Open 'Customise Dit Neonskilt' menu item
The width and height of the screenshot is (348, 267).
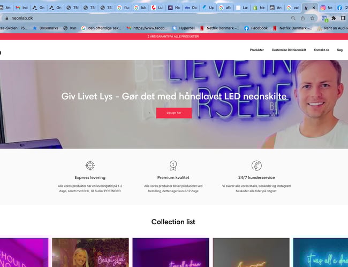click(x=289, y=50)
